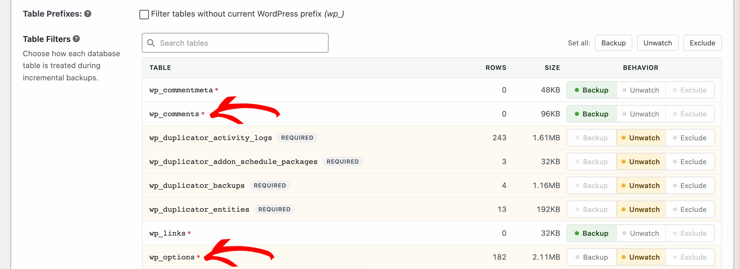
Task: Select Unwatch for wp_duplicator_activity_logs
Action: pyautogui.click(x=641, y=138)
